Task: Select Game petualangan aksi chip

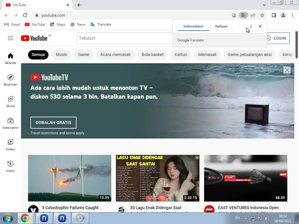Action: pyautogui.click(x=250, y=55)
